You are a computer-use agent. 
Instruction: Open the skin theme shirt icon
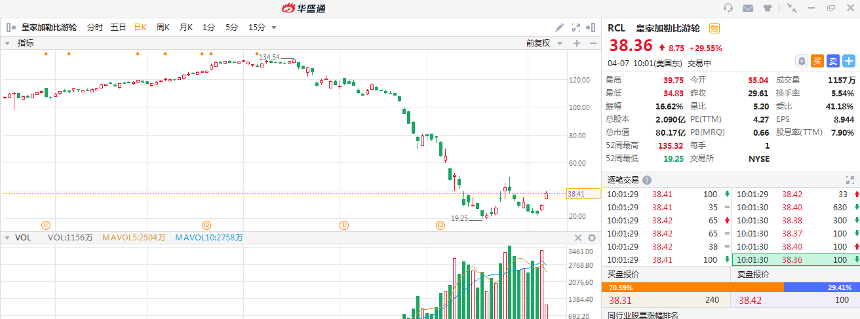point(768,8)
